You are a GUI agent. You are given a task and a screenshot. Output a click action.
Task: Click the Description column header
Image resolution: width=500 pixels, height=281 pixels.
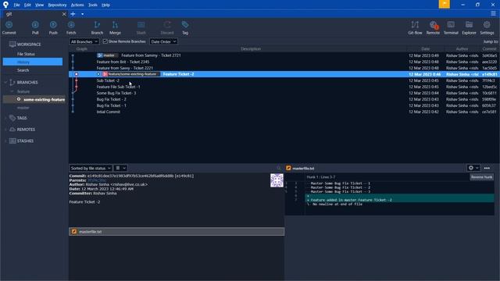[x=251, y=48]
